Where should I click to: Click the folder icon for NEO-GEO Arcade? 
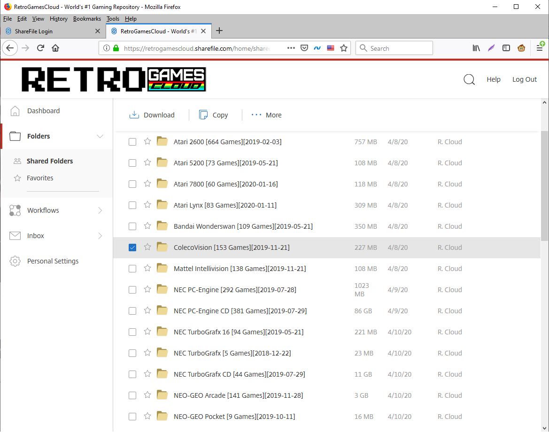pyautogui.click(x=162, y=395)
